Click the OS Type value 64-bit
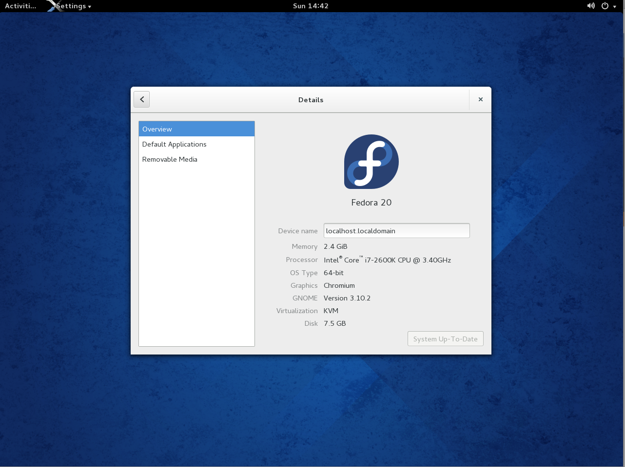This screenshot has height=467, width=625. pyautogui.click(x=333, y=273)
